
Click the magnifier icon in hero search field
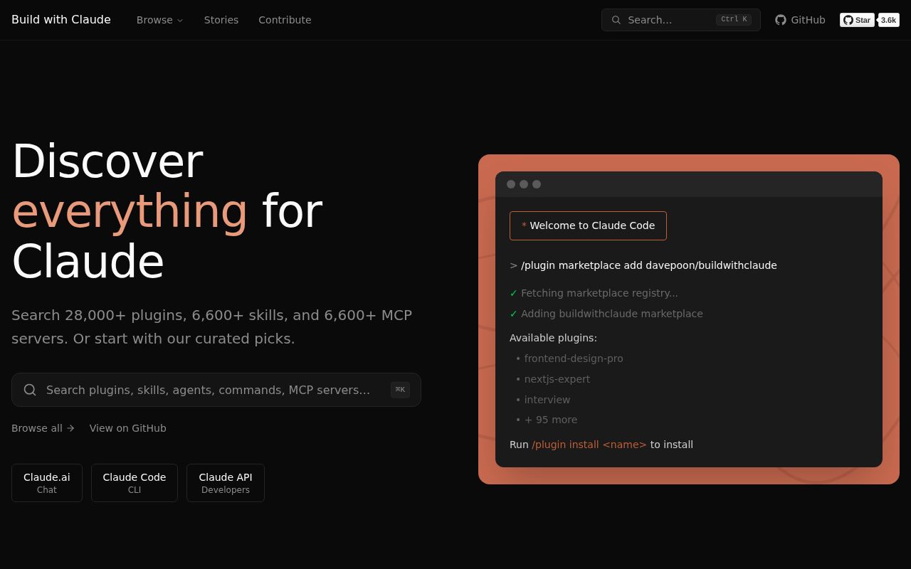(30, 390)
